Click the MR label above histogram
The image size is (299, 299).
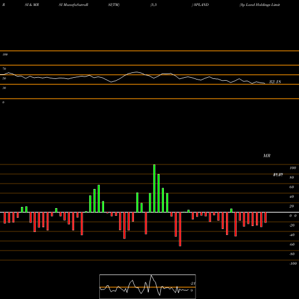point(267,155)
